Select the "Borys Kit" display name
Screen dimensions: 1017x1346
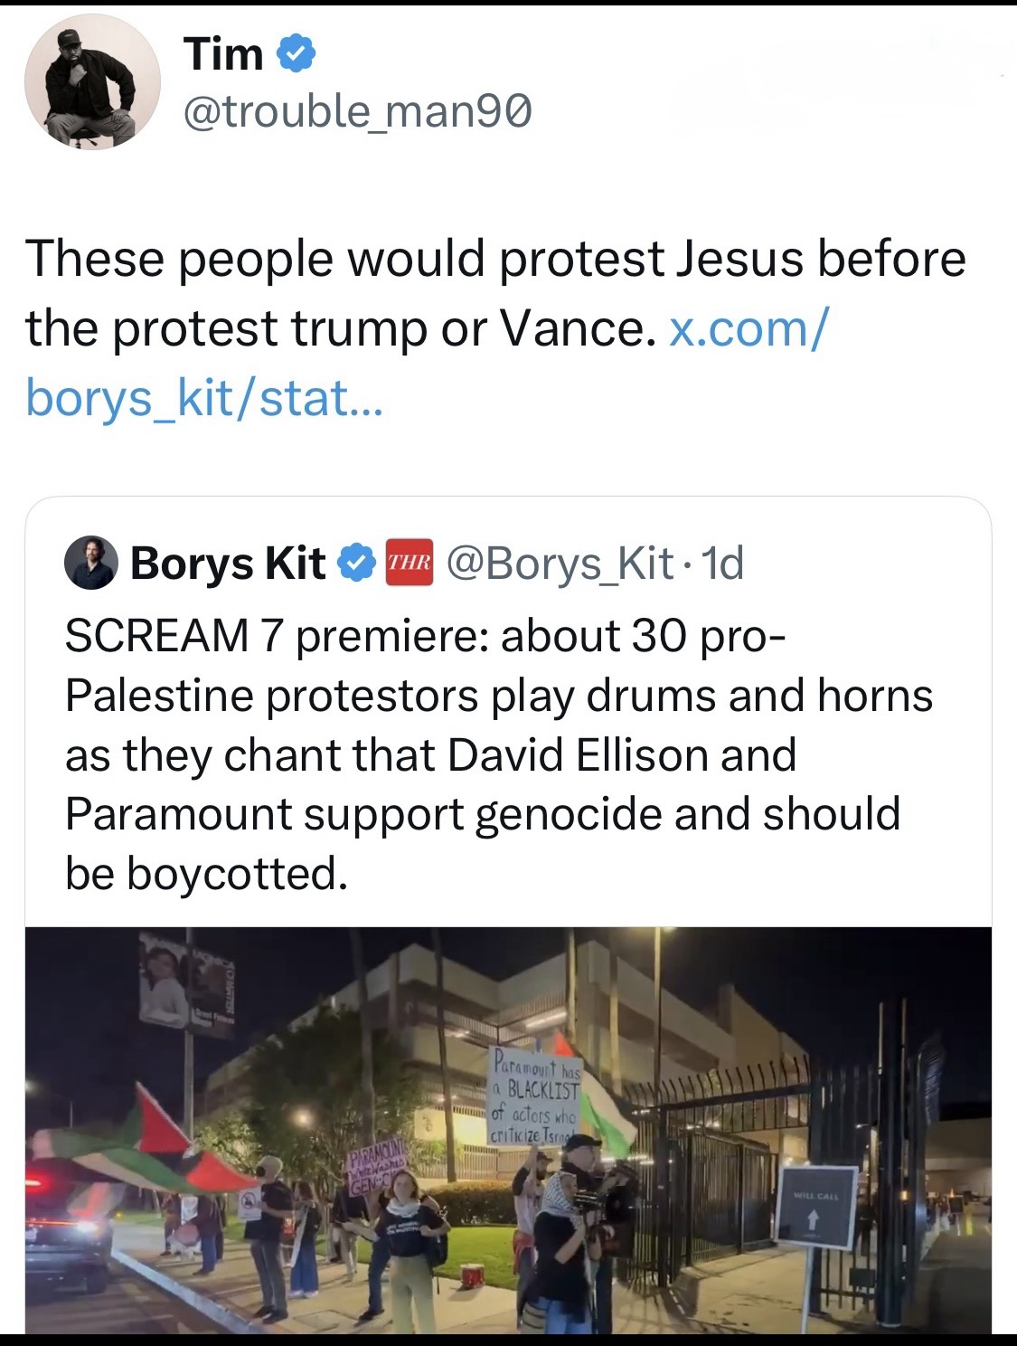(x=229, y=563)
